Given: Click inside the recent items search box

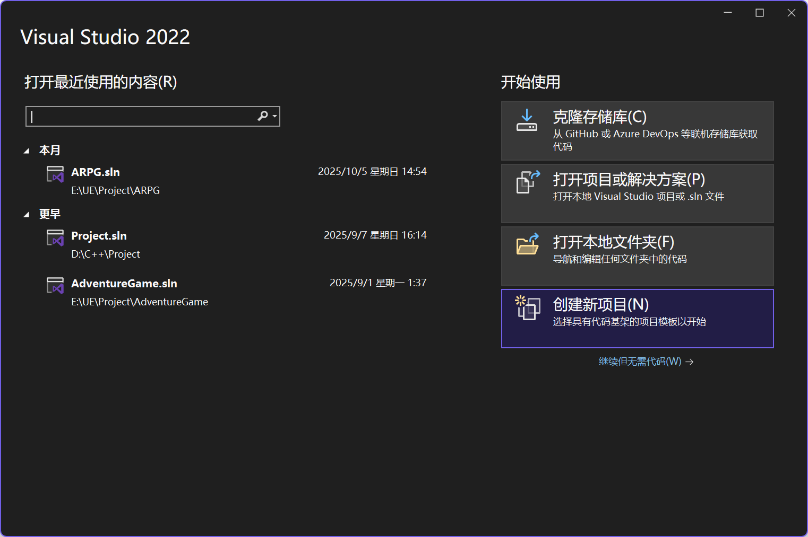Looking at the screenshot, I should (x=138, y=116).
